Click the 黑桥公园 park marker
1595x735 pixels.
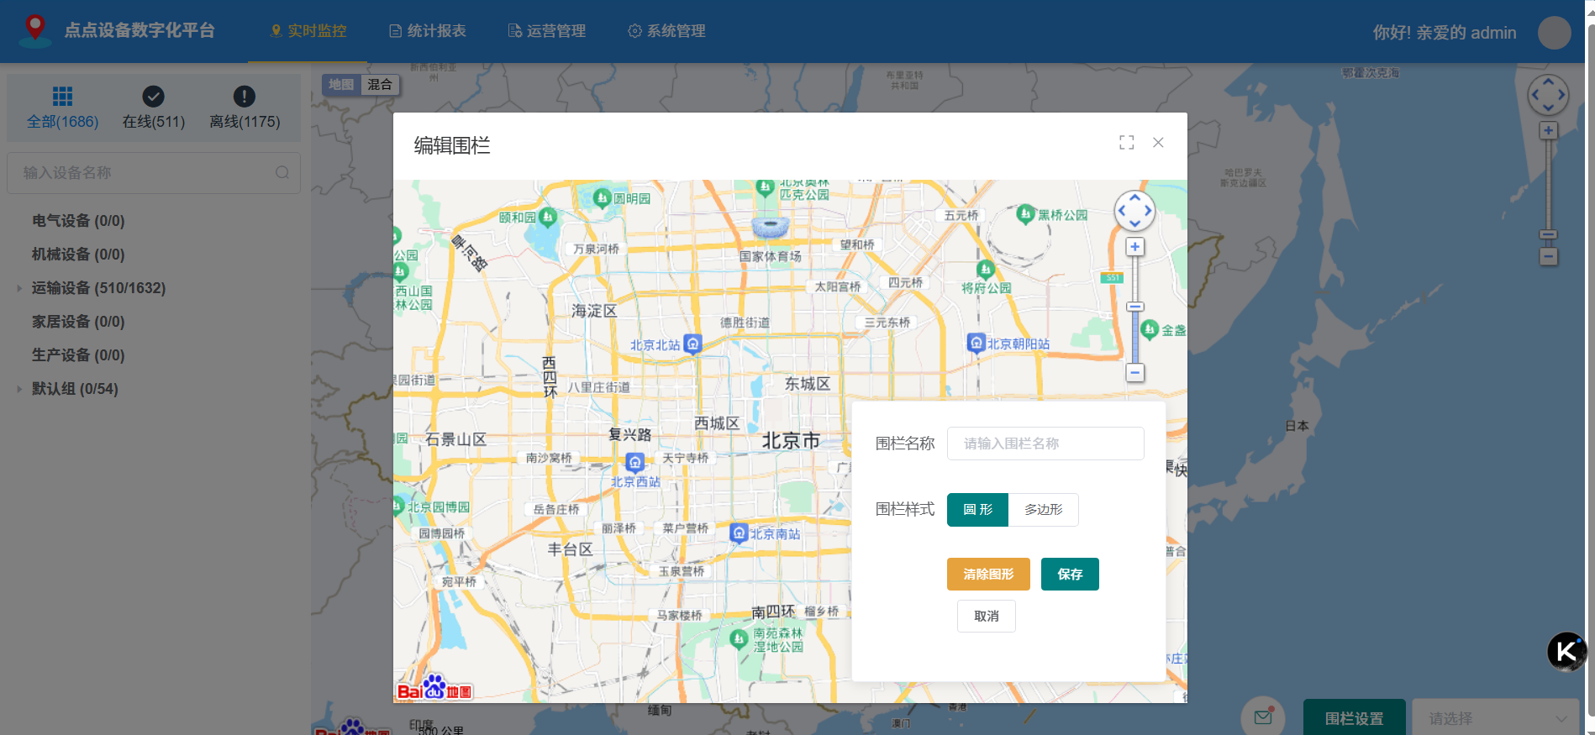click(1025, 213)
